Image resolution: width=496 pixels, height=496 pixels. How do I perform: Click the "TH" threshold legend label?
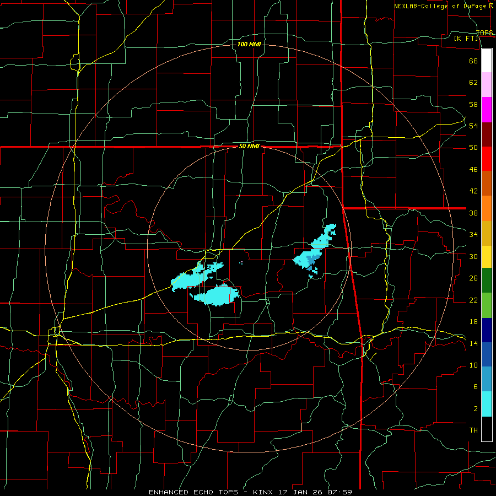(x=473, y=430)
